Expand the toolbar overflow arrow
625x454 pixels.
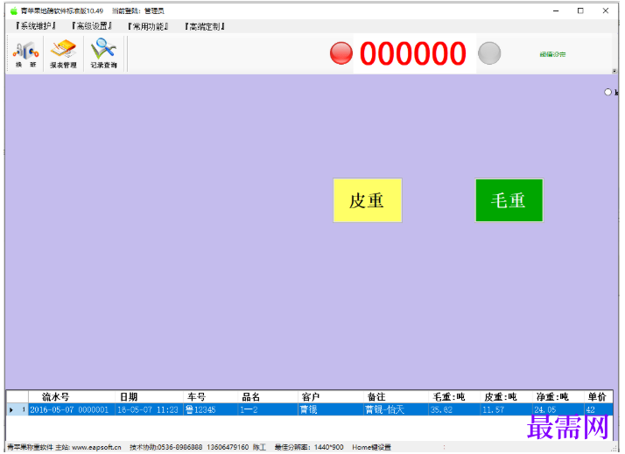[x=614, y=71]
